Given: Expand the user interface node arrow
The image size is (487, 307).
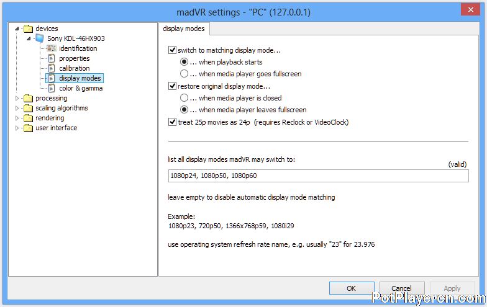Looking at the screenshot, I should click(x=17, y=128).
